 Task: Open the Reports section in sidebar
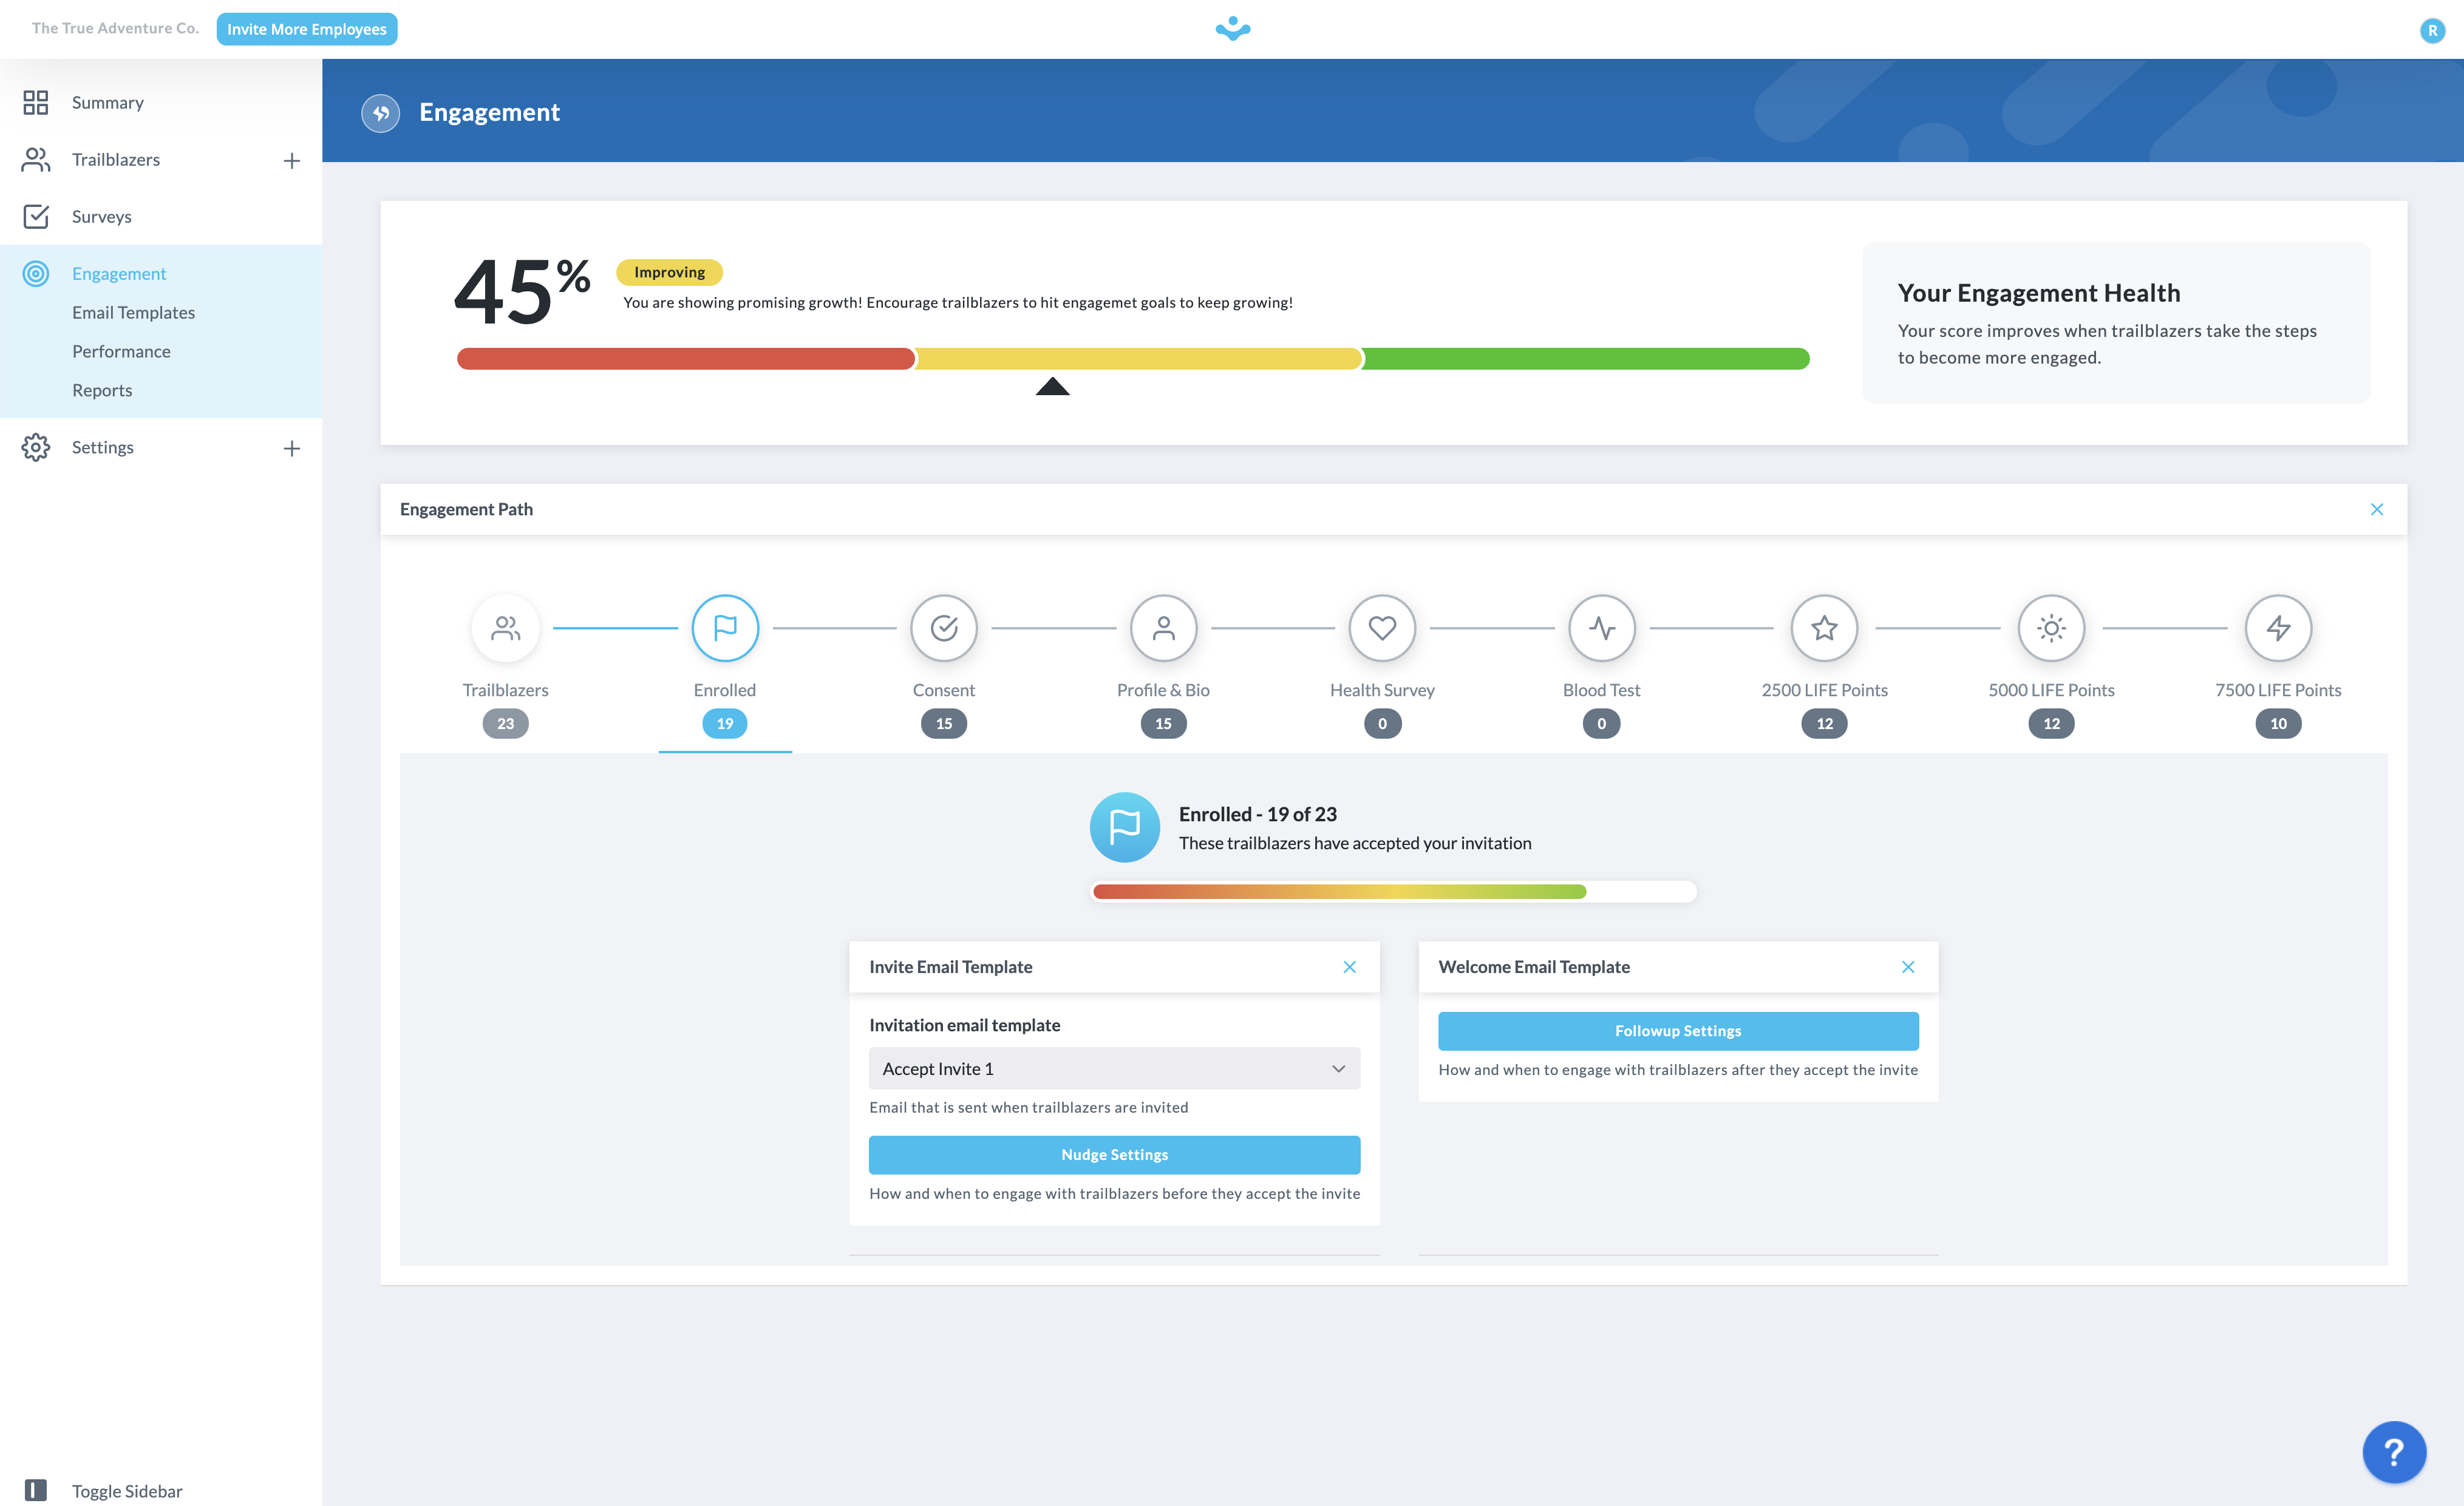click(x=102, y=390)
